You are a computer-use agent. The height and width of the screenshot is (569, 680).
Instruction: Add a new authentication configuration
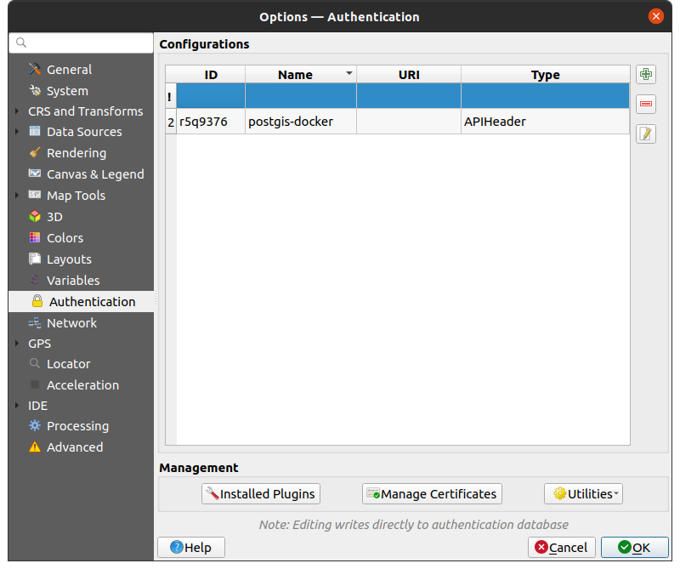pos(645,74)
